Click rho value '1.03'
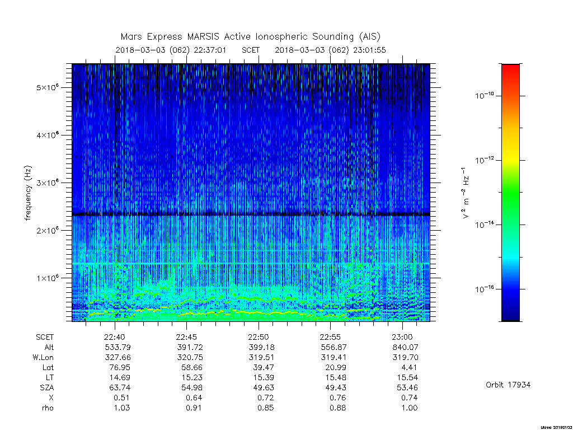The image size is (573, 430). click(x=122, y=408)
